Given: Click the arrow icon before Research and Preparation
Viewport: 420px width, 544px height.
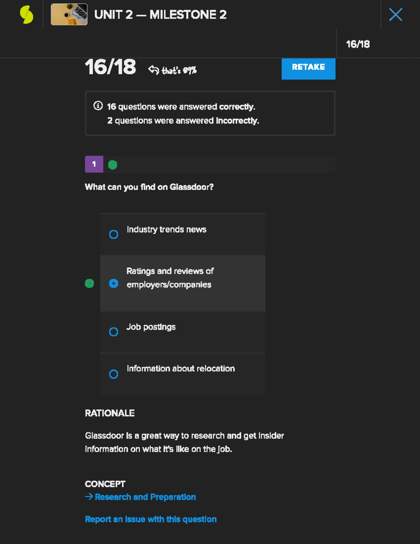Looking at the screenshot, I should click(89, 497).
